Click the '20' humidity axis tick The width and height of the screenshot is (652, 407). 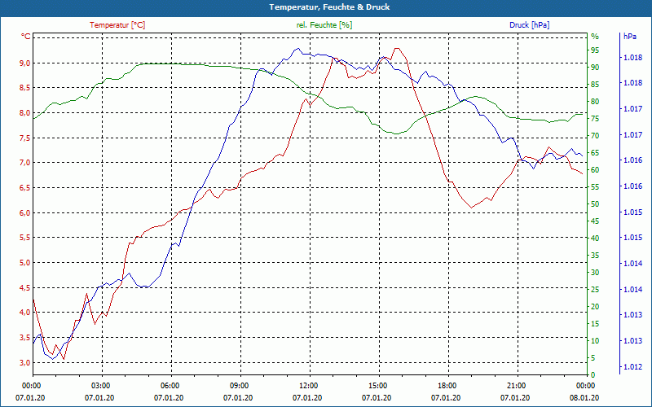pyautogui.click(x=595, y=307)
